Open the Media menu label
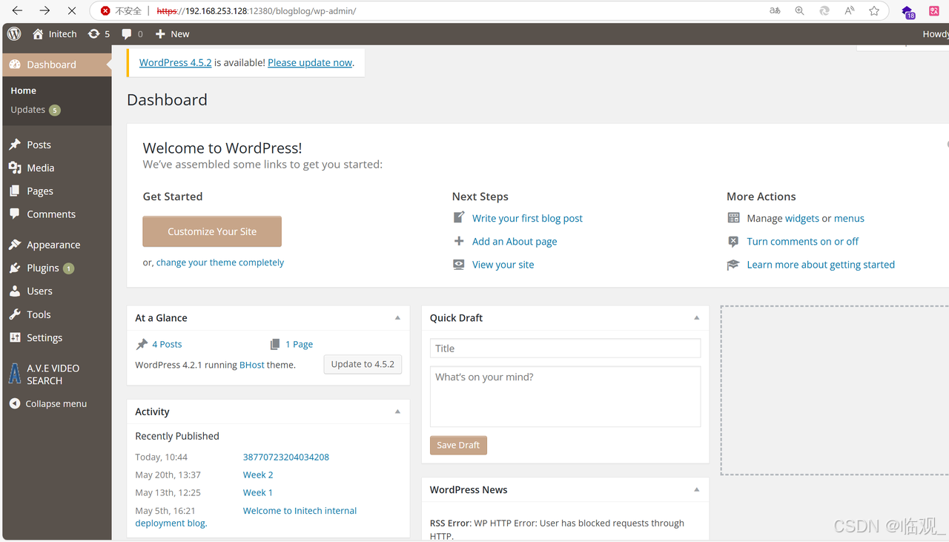This screenshot has width=949, height=542. (x=41, y=168)
